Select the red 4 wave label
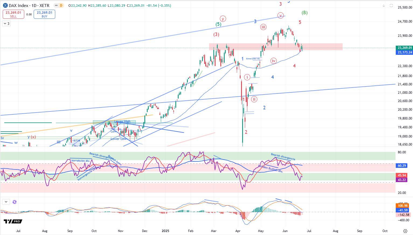 point(294,66)
